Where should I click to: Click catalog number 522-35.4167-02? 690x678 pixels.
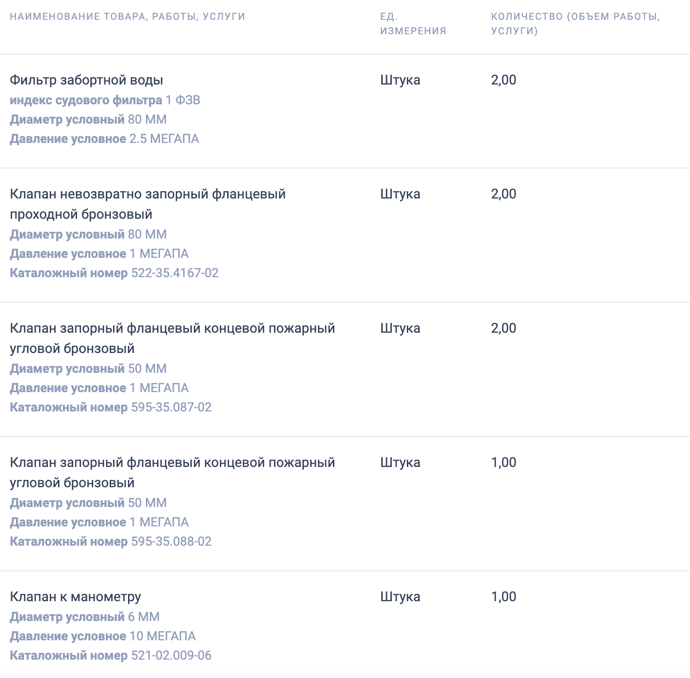tap(175, 273)
